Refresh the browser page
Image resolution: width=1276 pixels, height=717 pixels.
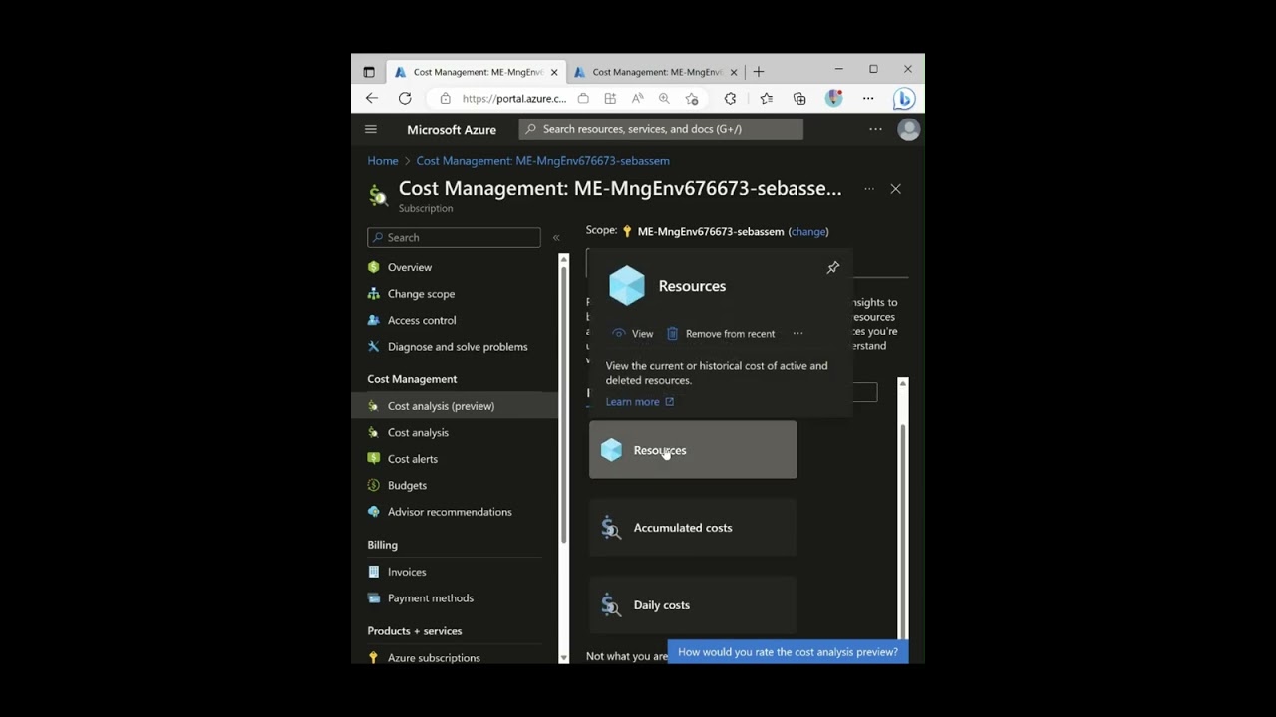pos(405,98)
